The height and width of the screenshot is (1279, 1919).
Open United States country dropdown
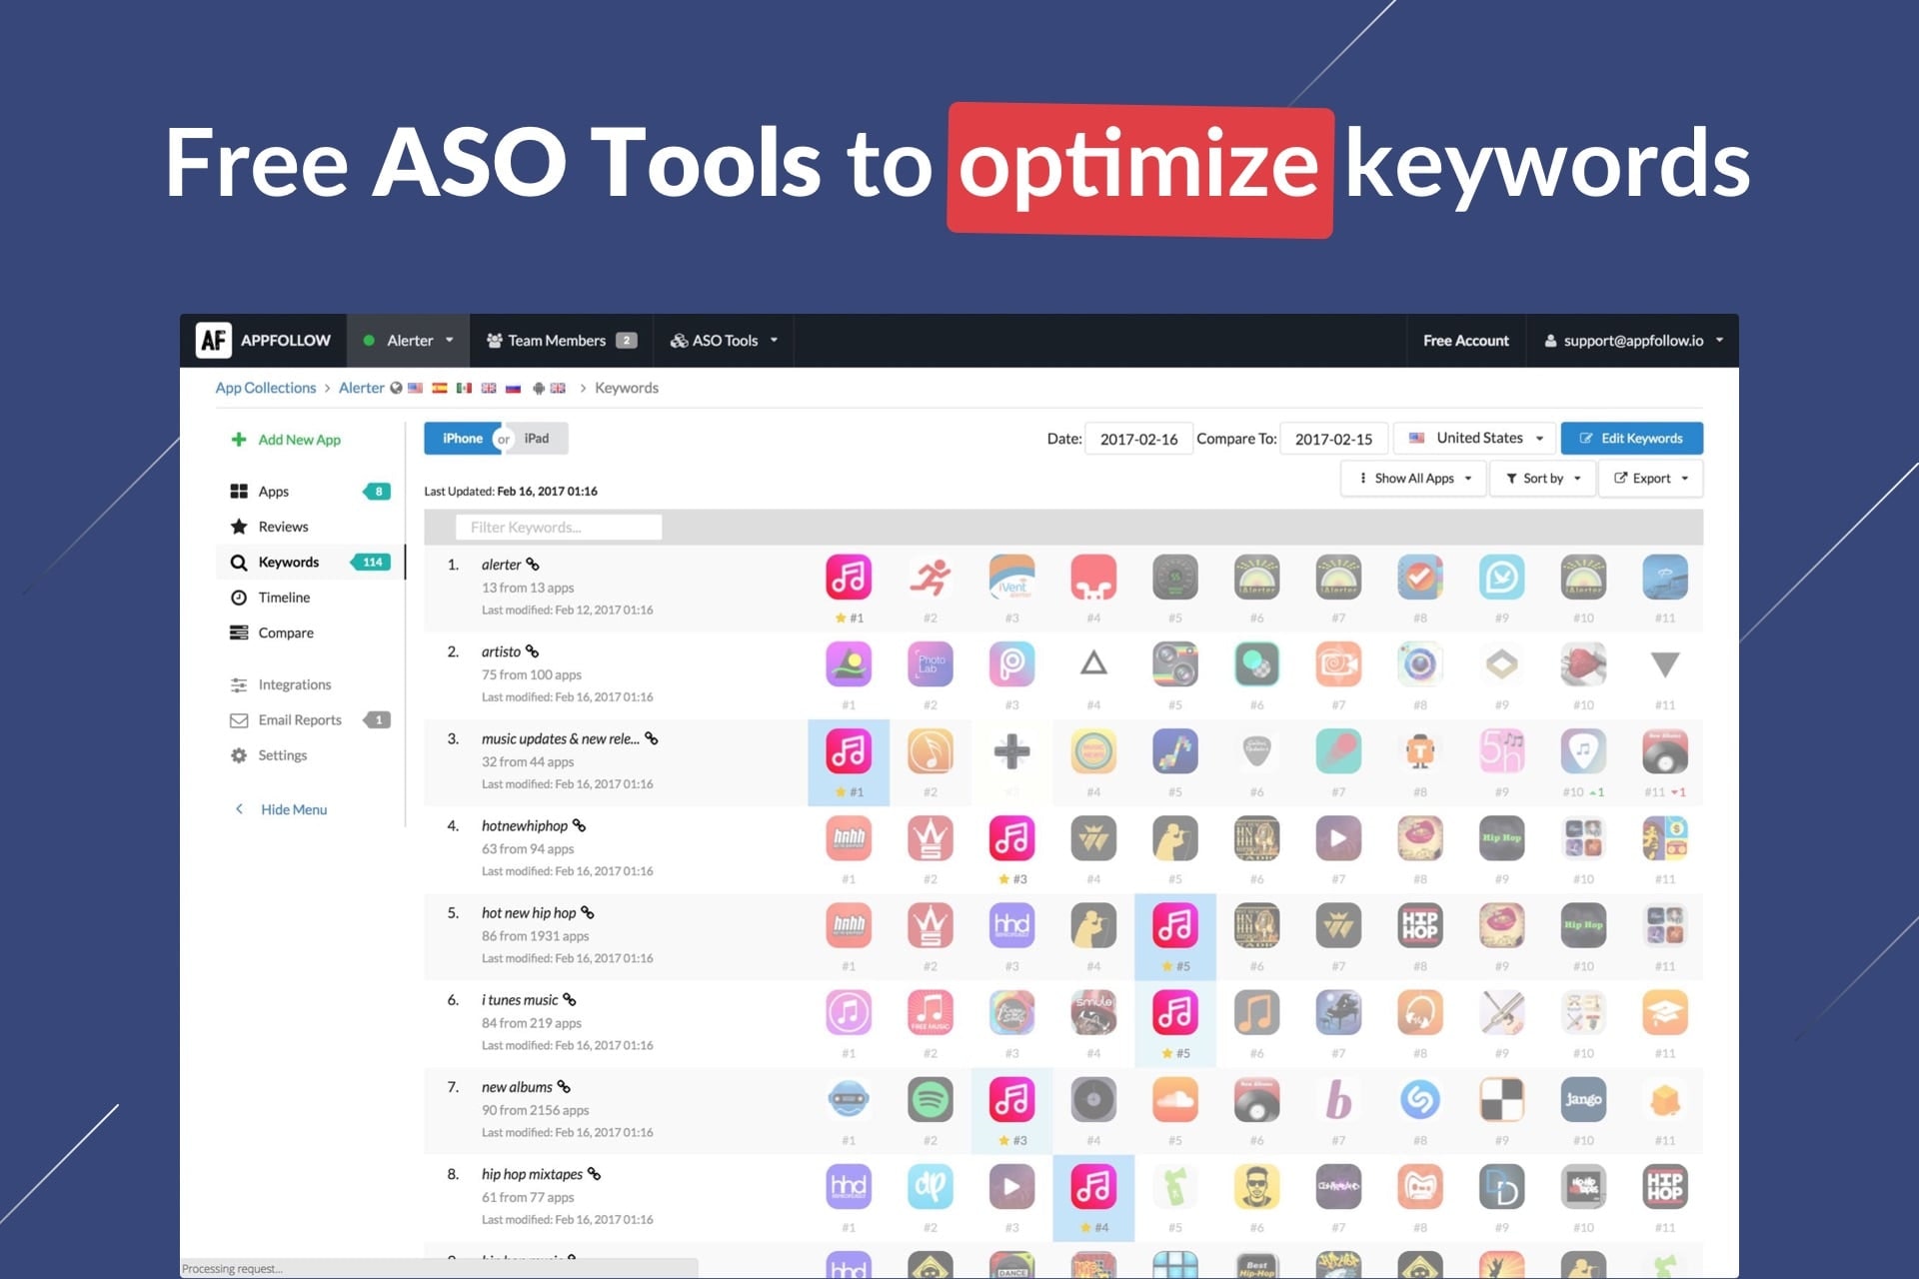tap(1476, 439)
